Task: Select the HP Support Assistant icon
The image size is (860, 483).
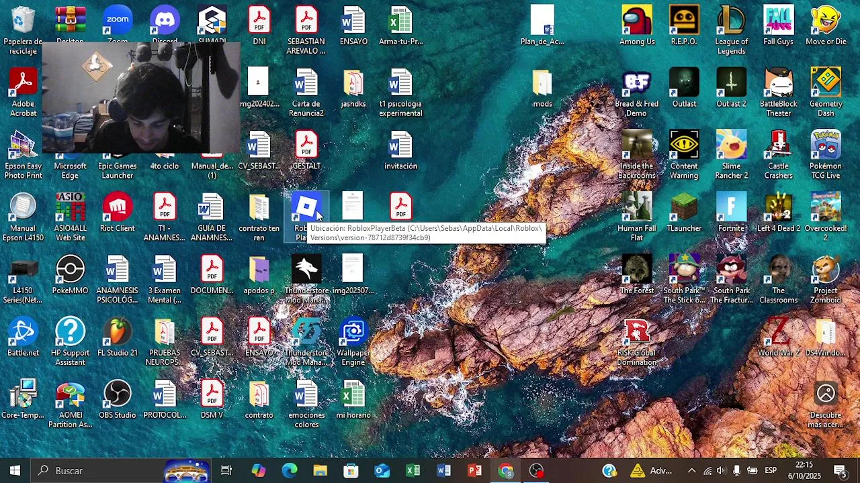Action: 71,342
